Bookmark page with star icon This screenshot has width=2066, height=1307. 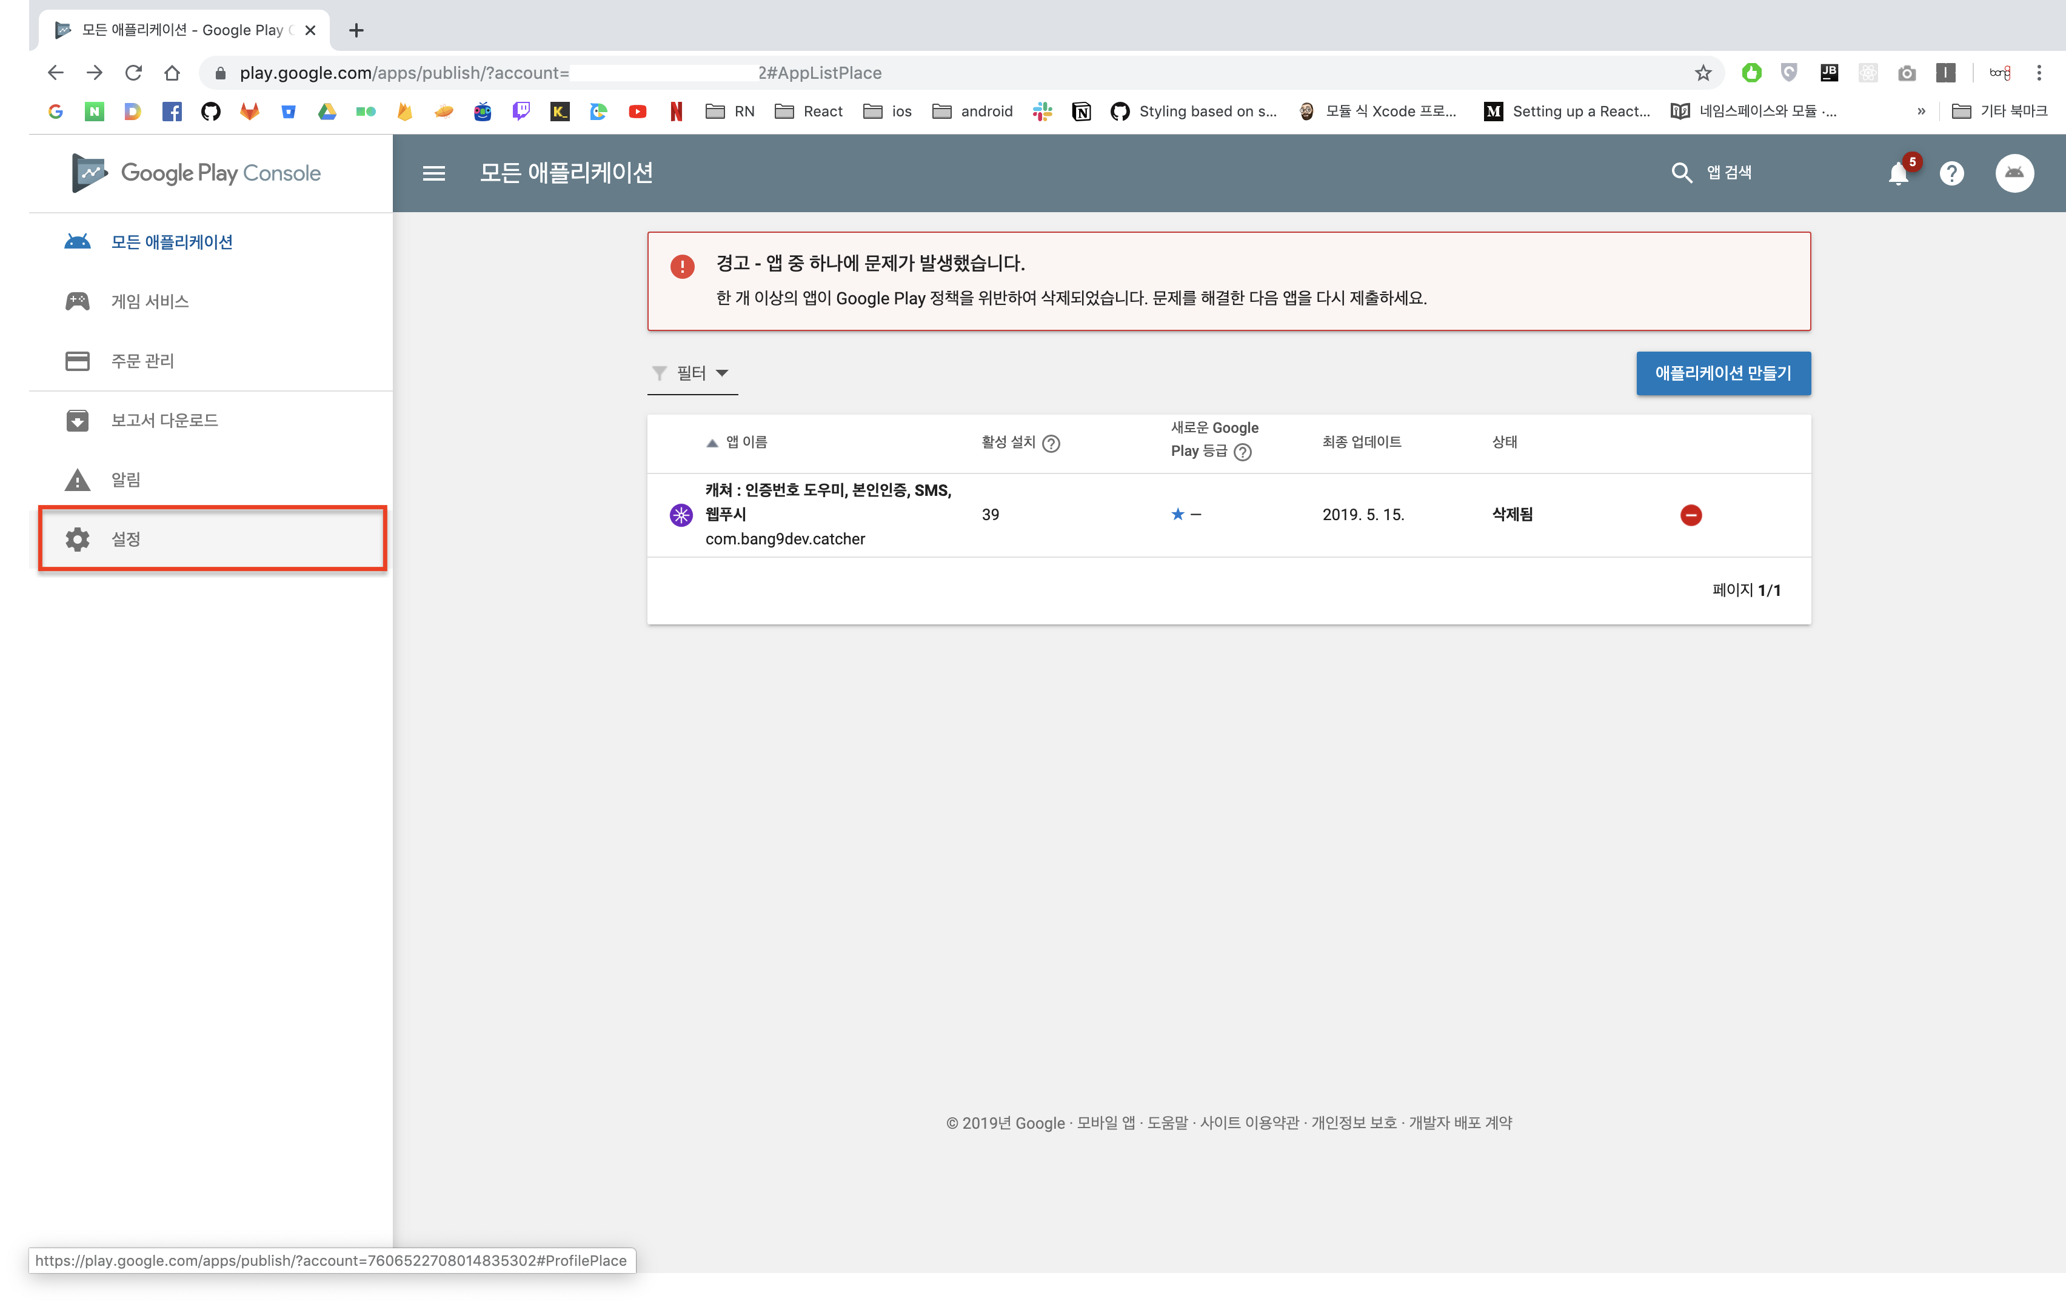[x=1703, y=73]
